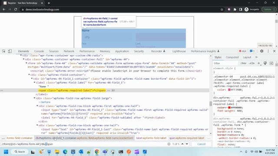This screenshot has height=156, width=278.
Task: Click the div#wpforms-44-field_1-container breadcrumb
Action: [84, 138]
